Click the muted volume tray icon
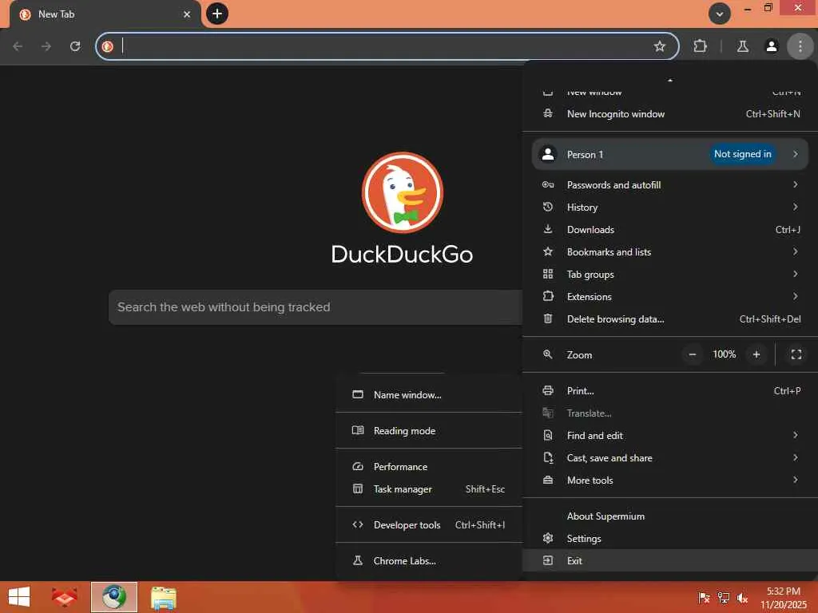 coord(742,598)
